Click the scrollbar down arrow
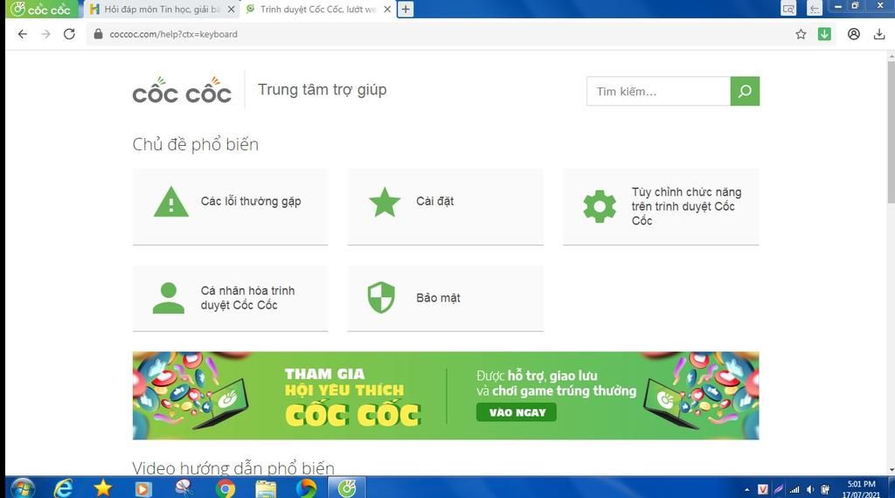Screen dimensions: 895x498 click(x=891, y=470)
